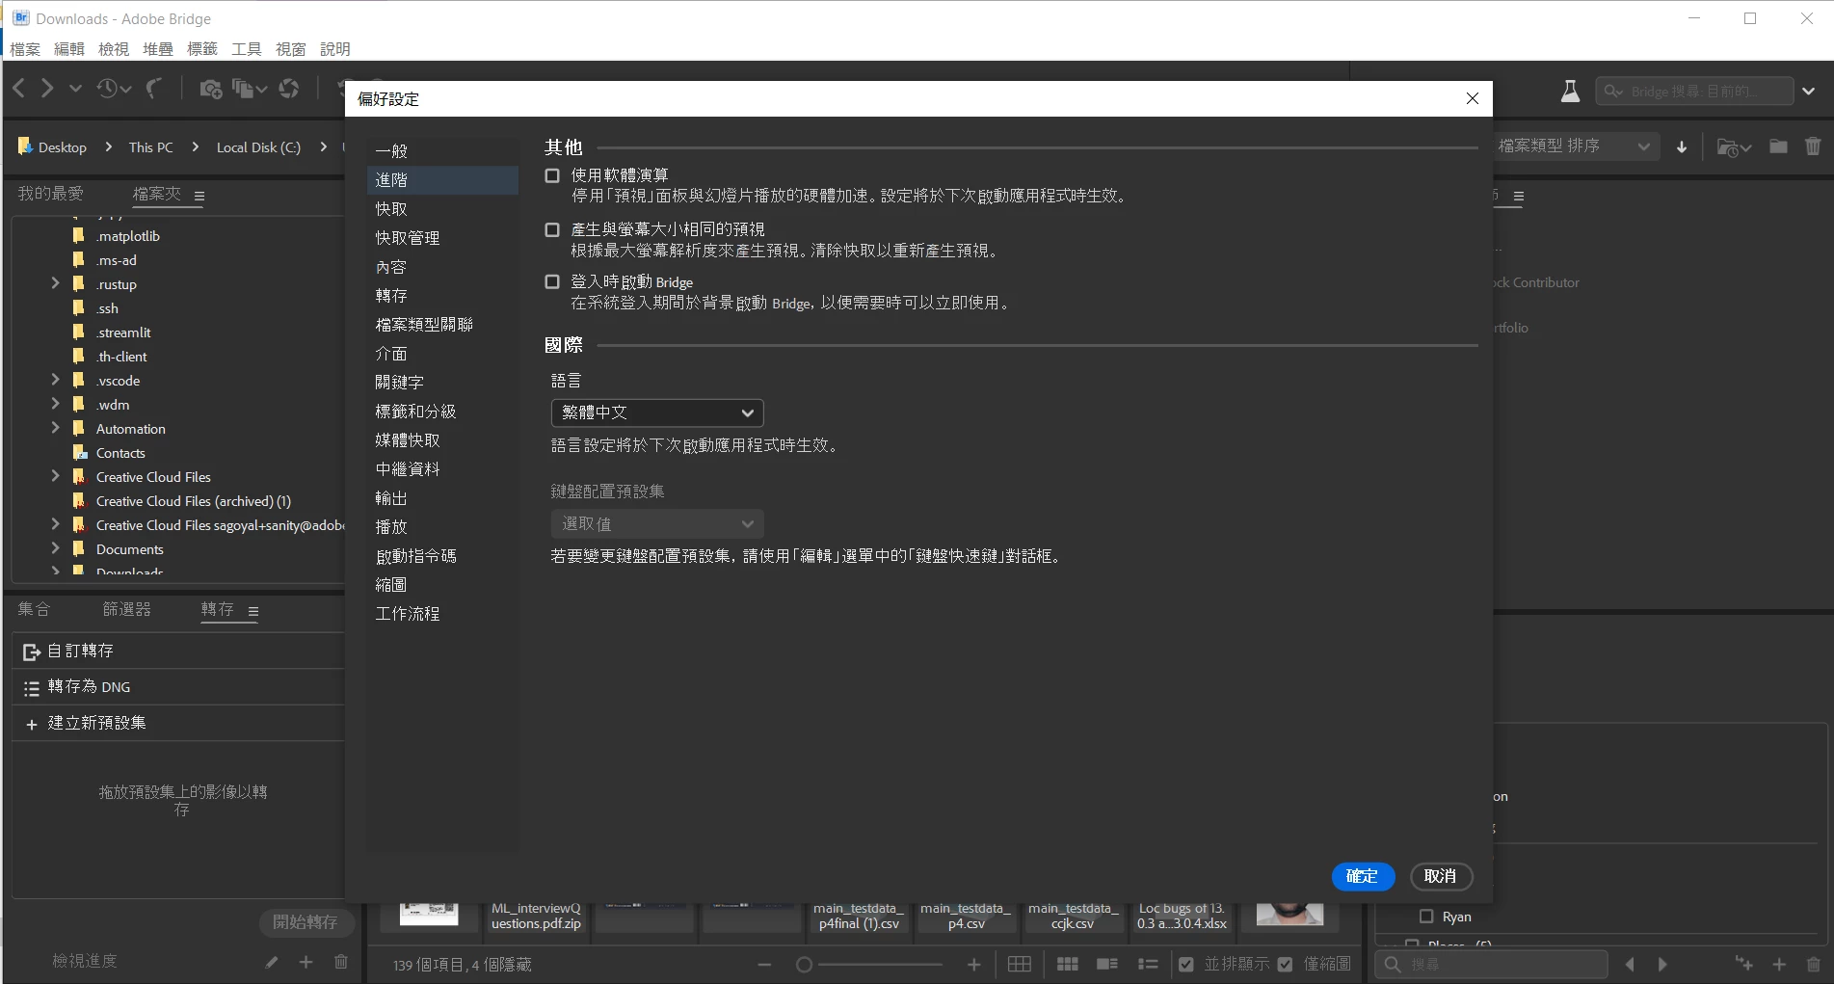Viewport: 1834px width, 984px height.
Task: Select the Contacts folder in tree
Action: [x=120, y=453]
